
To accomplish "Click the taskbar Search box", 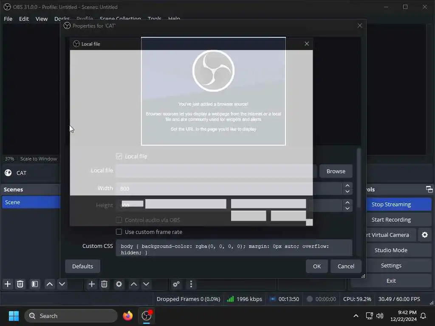I will [x=71, y=316].
